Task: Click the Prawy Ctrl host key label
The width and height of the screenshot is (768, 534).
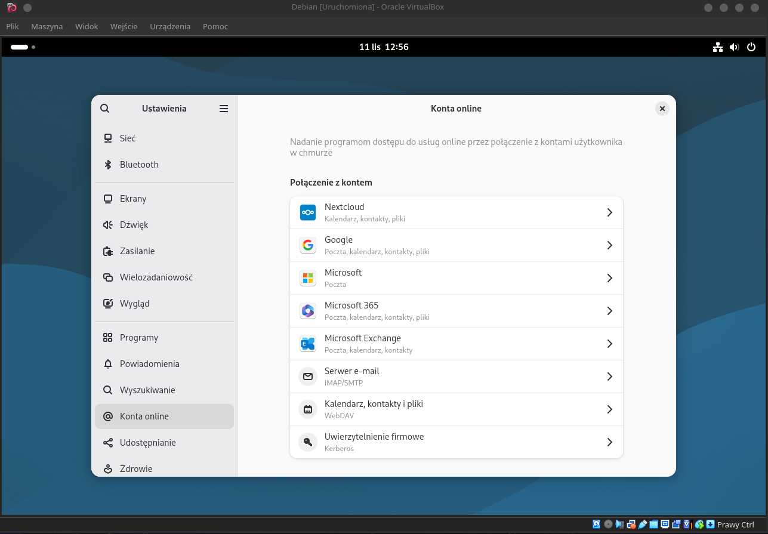Action: click(x=736, y=525)
